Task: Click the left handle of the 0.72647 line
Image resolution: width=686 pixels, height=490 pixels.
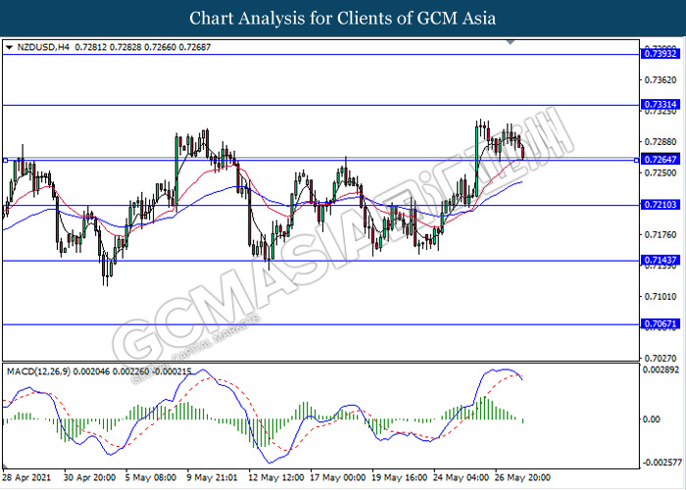Action: coord(5,161)
